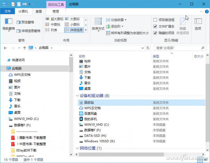Click Size all columns to fit (将所有列调整为合适的大小)
This screenshot has height=163, width=210.
[x=127, y=33]
